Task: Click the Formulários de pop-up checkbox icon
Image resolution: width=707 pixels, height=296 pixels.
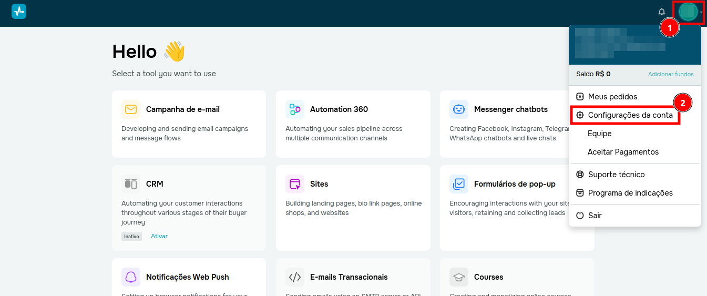Action: click(x=458, y=184)
